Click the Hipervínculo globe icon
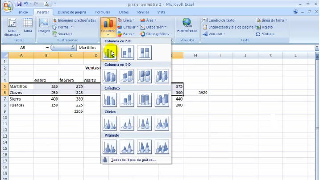The width and height of the screenshot is (320, 180). (x=187, y=23)
